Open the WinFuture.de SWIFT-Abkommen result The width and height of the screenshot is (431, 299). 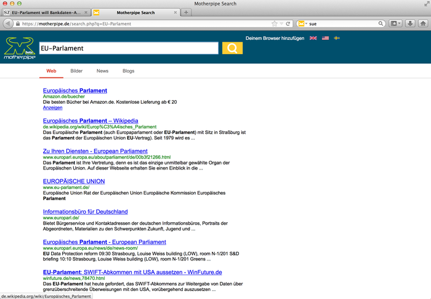(x=132, y=272)
